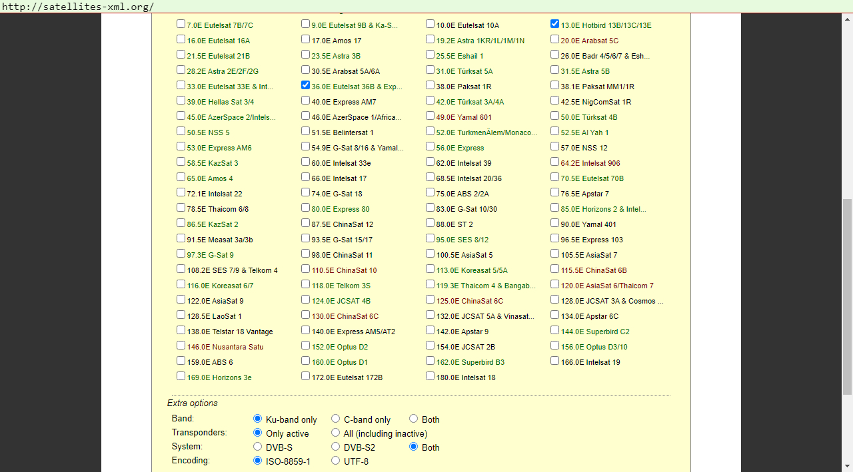Uncheck the 13.0E Hotbird 13B/13C/13E checkbox
The width and height of the screenshot is (853, 472).
(x=555, y=24)
